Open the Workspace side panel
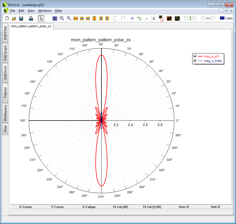Viewport: 236px width, 224px height. coord(5,113)
